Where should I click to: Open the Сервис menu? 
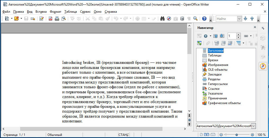coord(85,12)
